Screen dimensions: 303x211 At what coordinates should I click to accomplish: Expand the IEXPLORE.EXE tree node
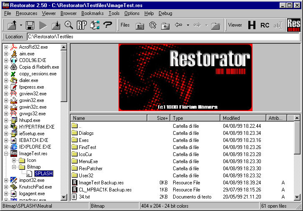[6, 147]
